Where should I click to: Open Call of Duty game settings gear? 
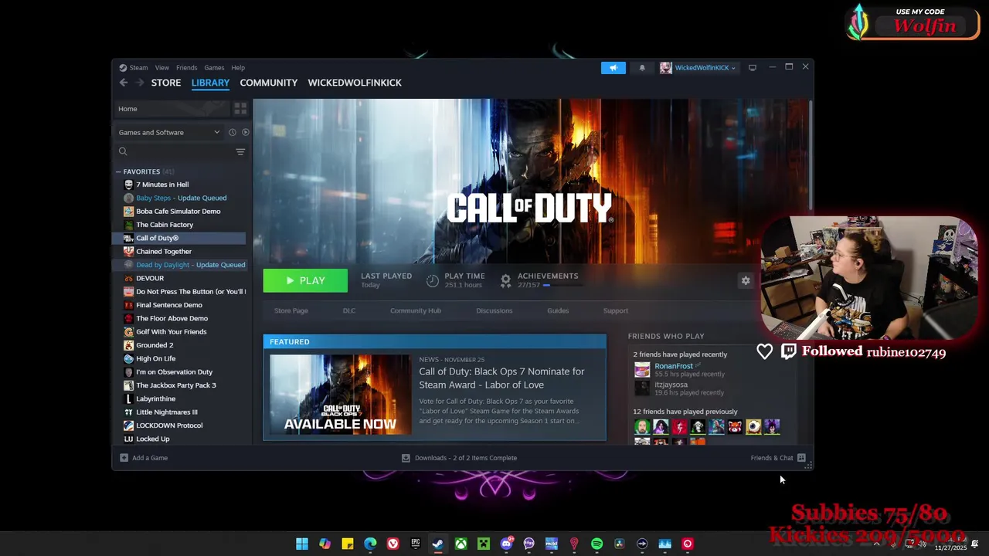coord(746,281)
